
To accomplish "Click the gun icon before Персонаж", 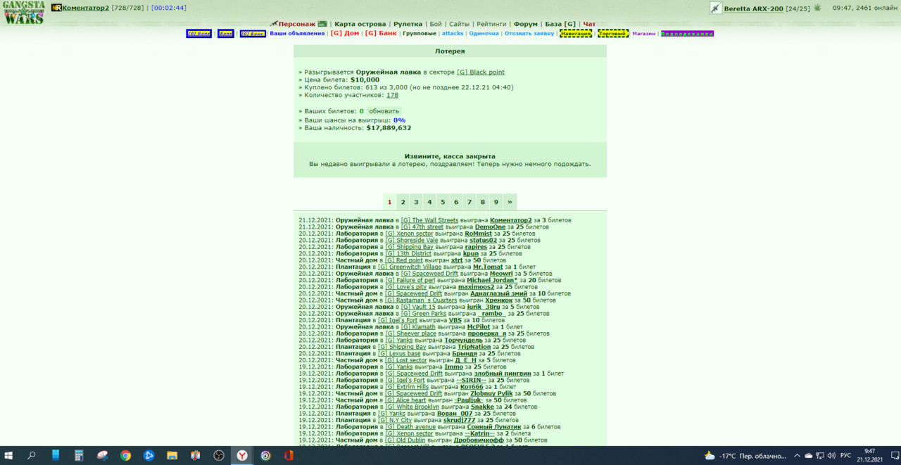I will tap(273, 23).
